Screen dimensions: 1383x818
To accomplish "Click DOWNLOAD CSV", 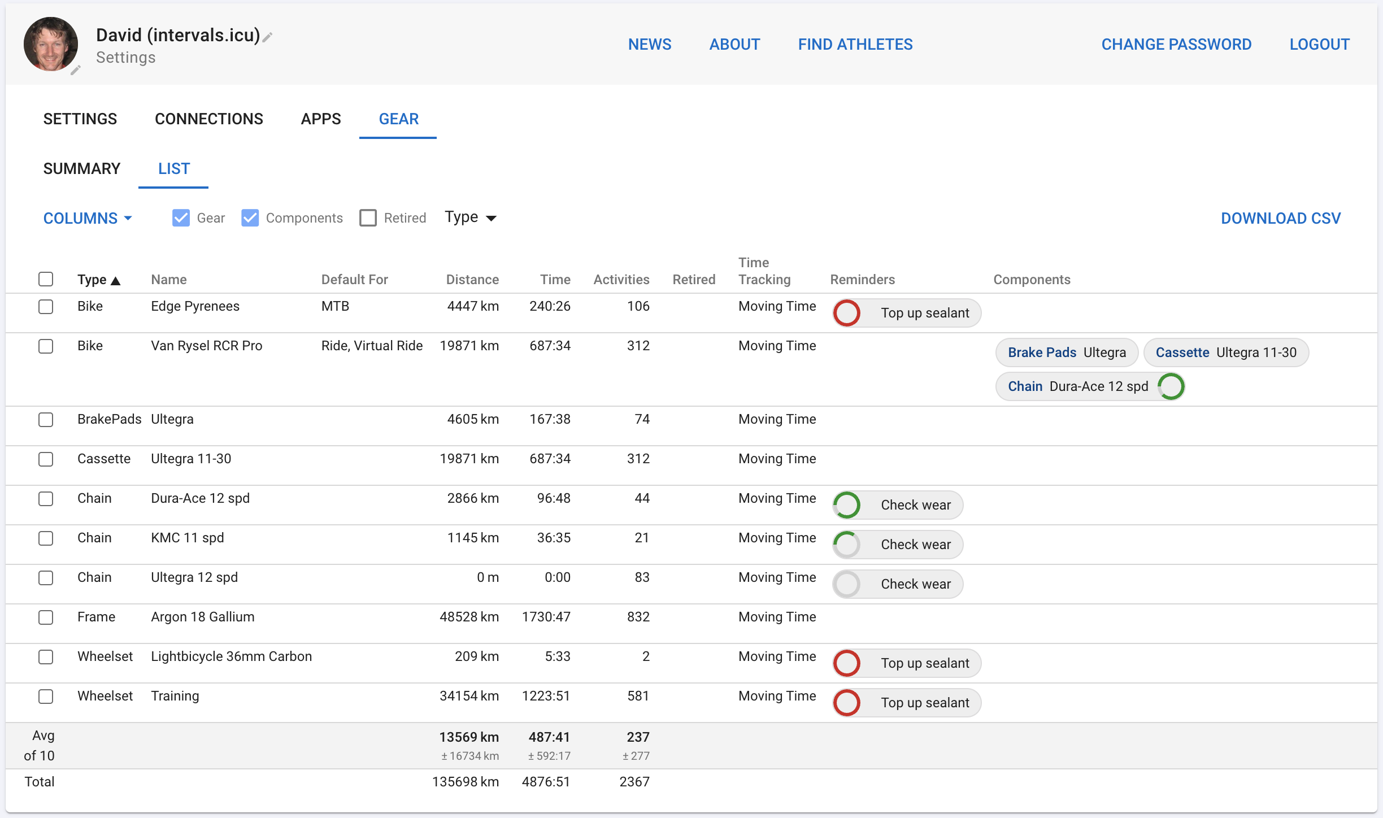I will click(x=1280, y=218).
